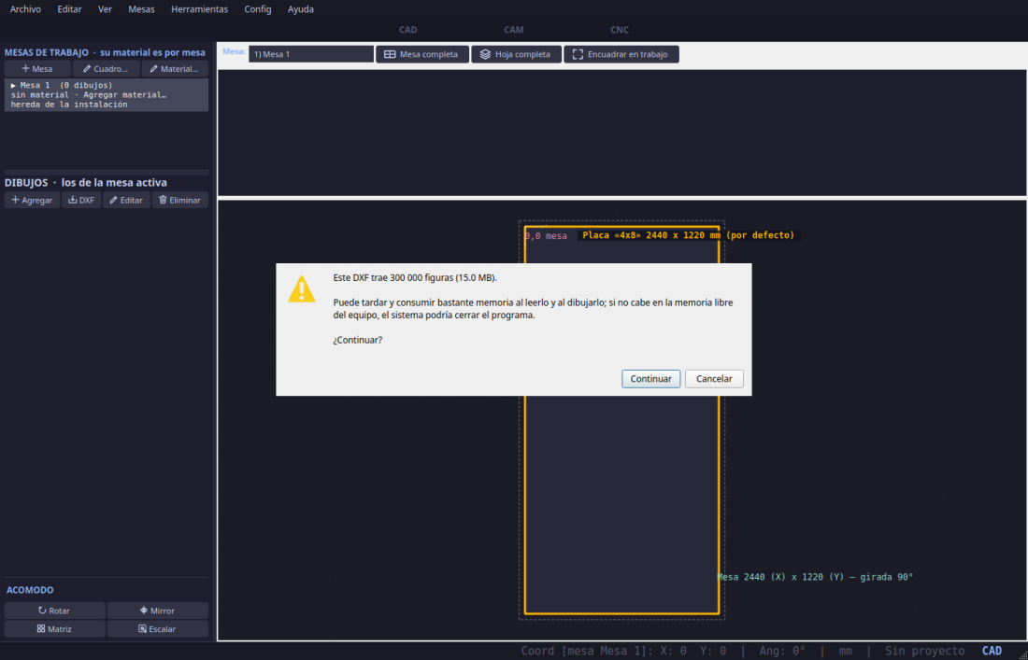Open Material pencil edit button
This screenshot has width=1028, height=660.
175,69
